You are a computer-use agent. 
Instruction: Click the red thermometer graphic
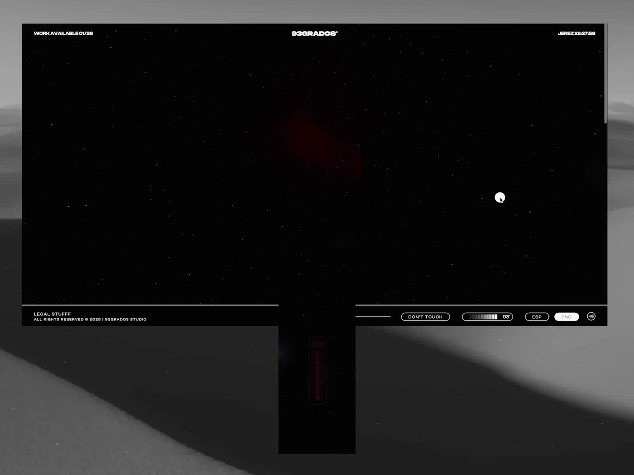(x=317, y=370)
